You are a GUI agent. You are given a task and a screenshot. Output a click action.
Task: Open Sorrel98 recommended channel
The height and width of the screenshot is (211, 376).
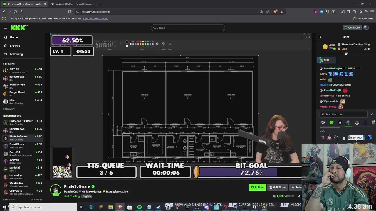point(23,154)
